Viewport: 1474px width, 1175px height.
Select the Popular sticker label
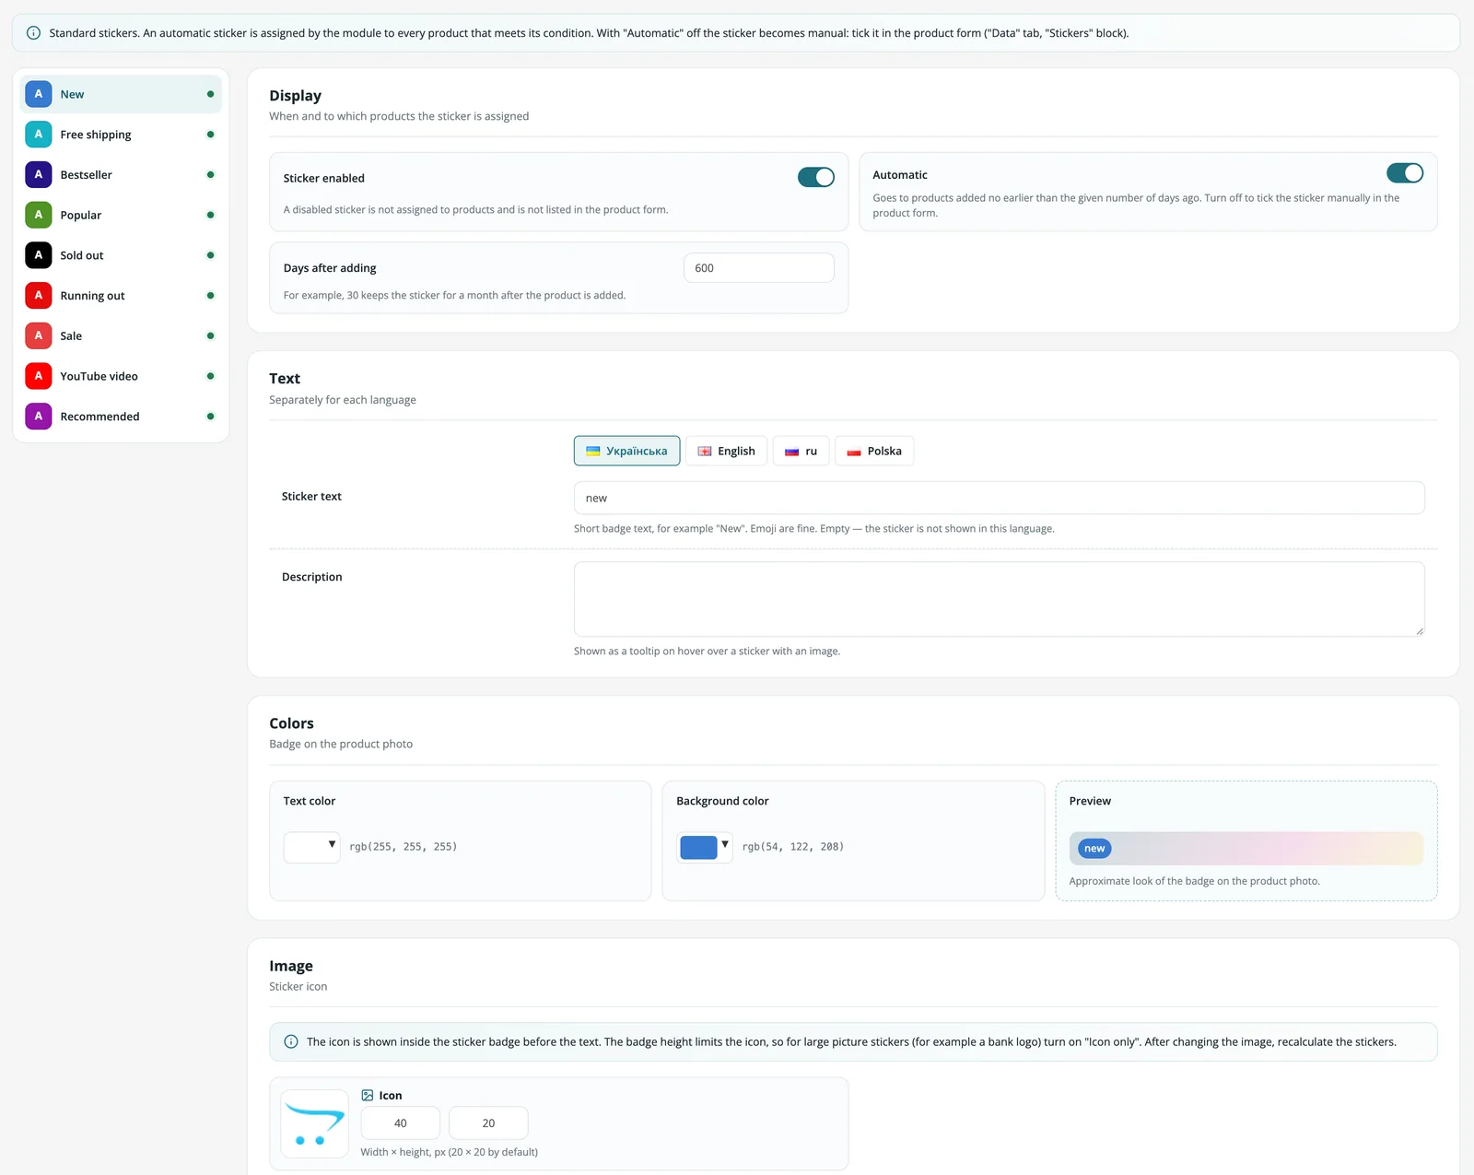81,215
